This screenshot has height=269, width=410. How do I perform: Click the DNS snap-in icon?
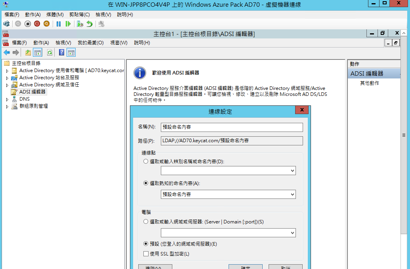pyautogui.click(x=14, y=99)
